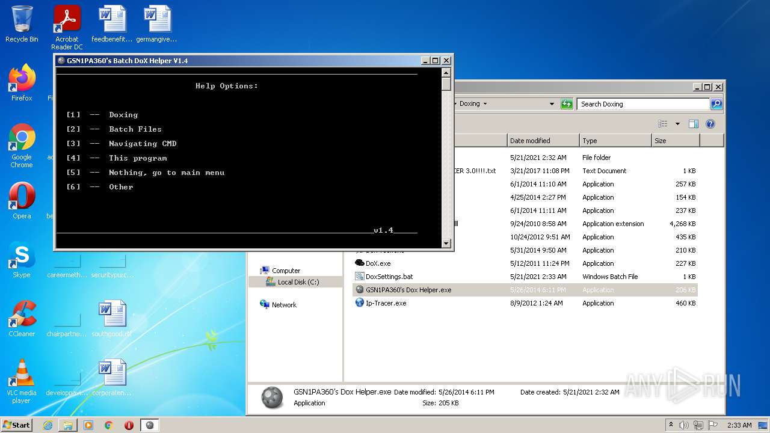Open the Firefox desktop shortcut
The image size is (770, 433).
tap(22, 83)
